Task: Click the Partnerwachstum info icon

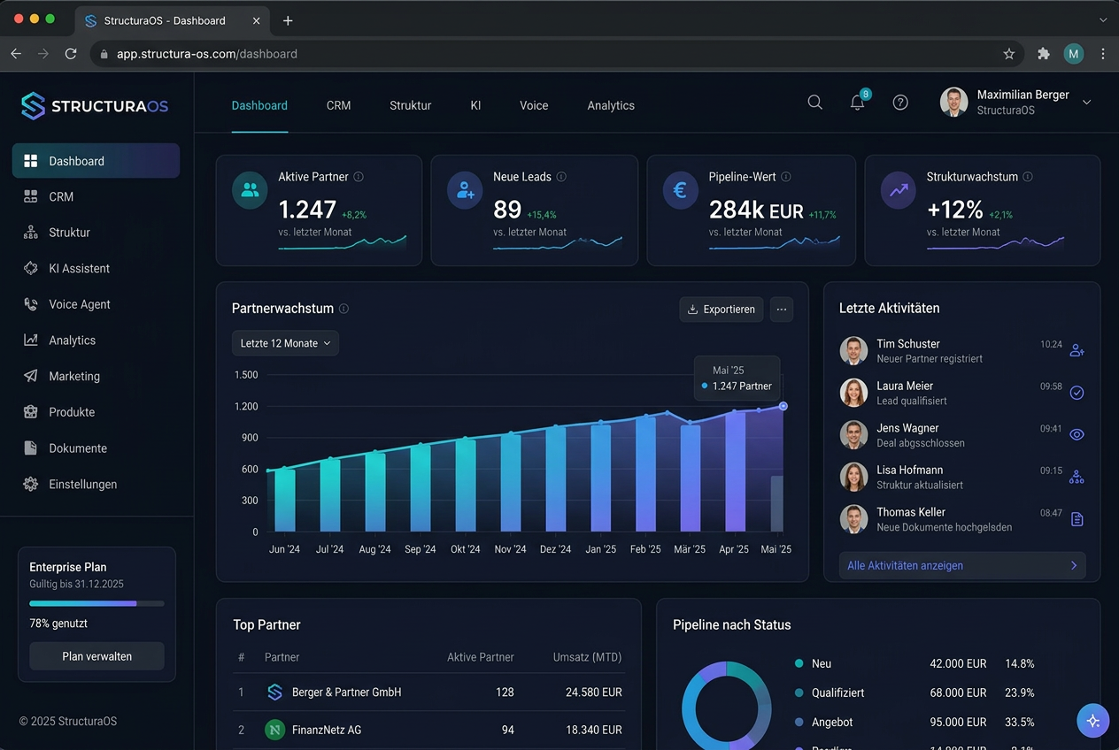Action: pos(343,309)
